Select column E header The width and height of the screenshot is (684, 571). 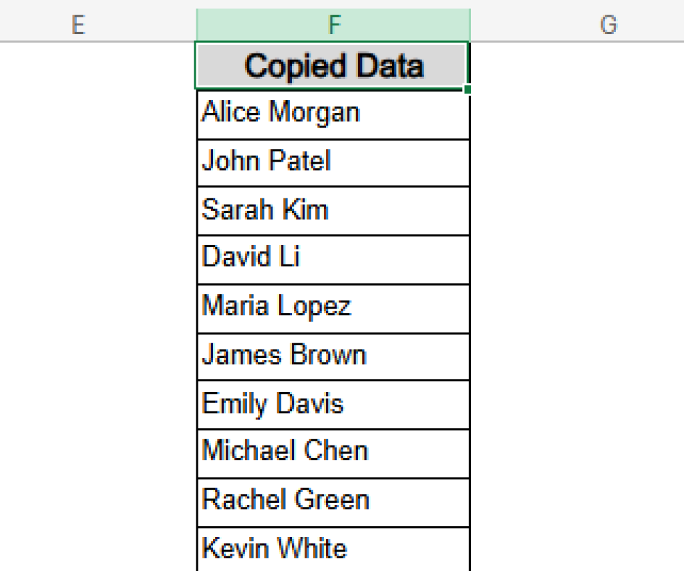tap(78, 25)
